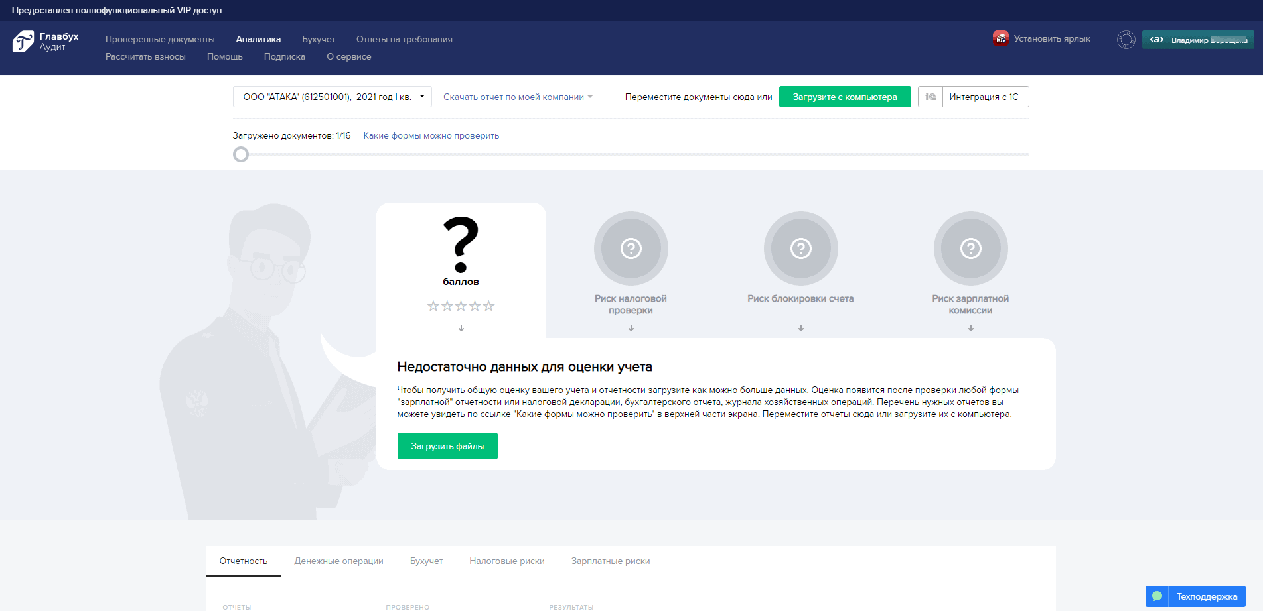
Task: Open the Техподдержка chat bubble icon
Action: coord(1157,596)
